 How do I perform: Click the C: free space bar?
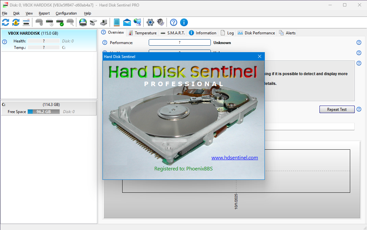click(x=43, y=112)
